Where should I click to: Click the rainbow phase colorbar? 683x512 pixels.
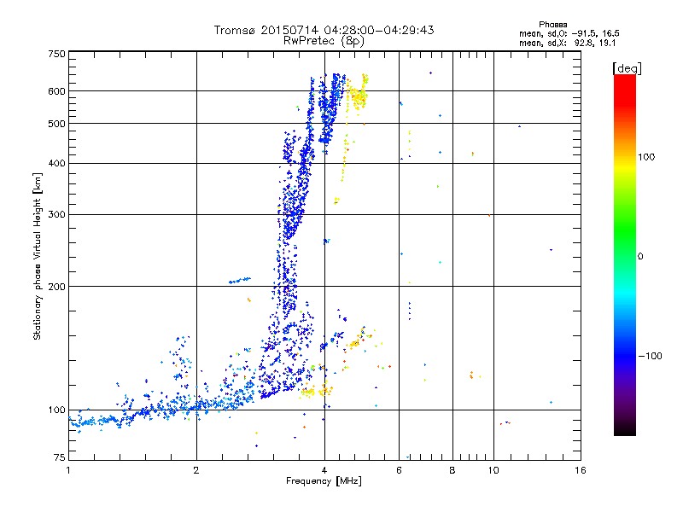pos(625,255)
